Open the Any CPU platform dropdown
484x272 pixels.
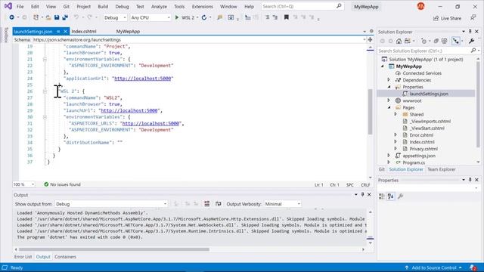[150, 17]
